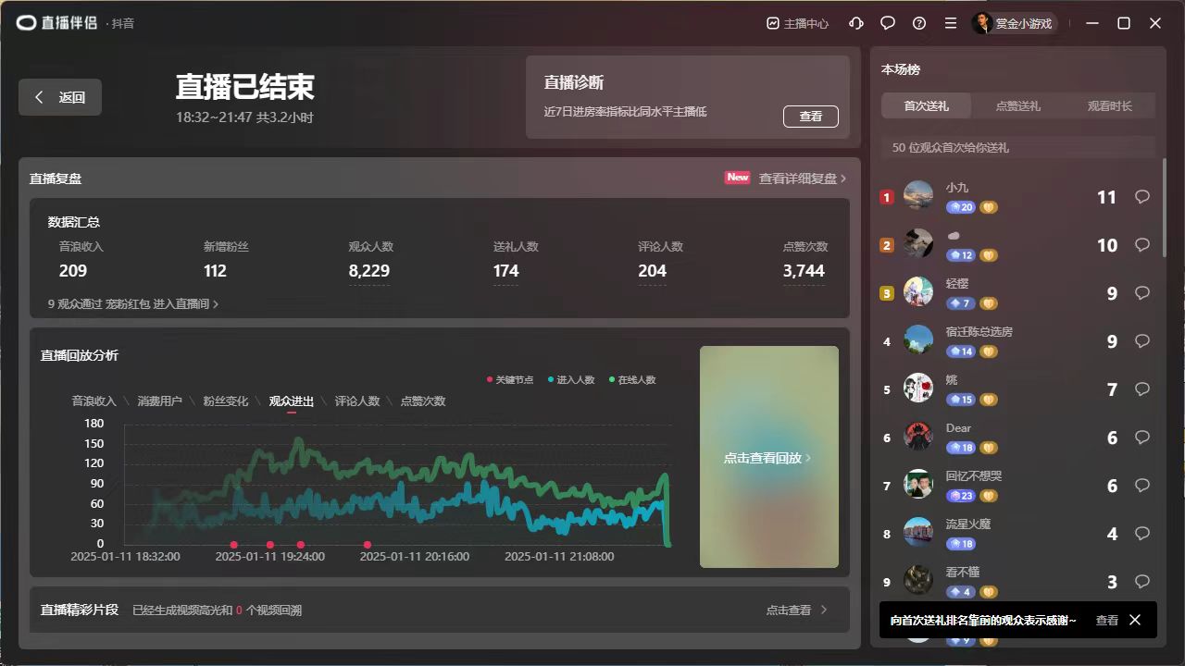Image resolution: width=1185 pixels, height=666 pixels.
Task: Open the help question-mark icon
Action: [918, 23]
